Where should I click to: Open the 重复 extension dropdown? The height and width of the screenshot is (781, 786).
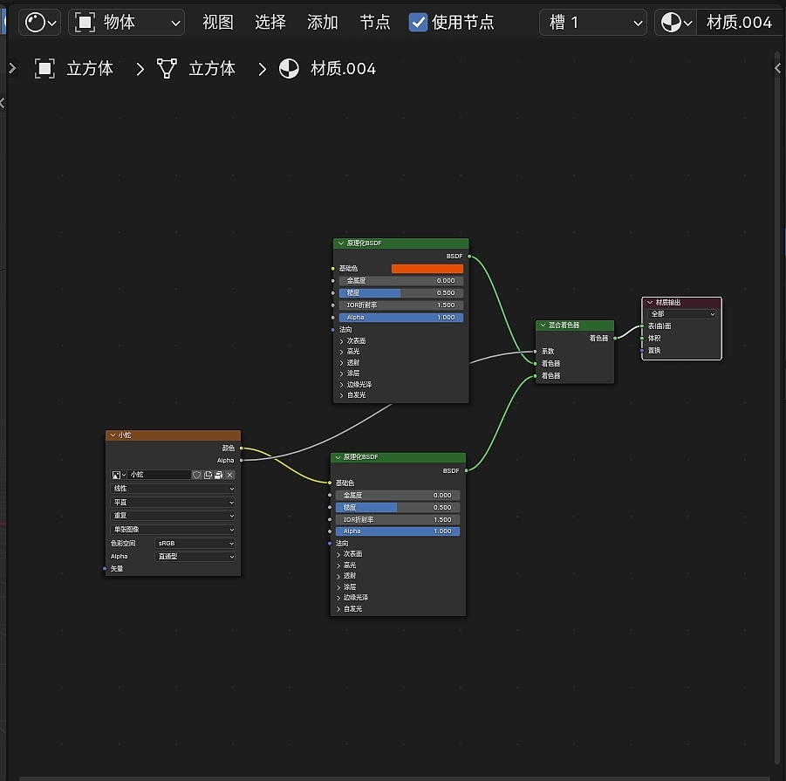tap(173, 516)
